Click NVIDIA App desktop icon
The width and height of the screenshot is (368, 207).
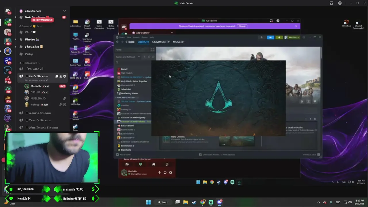pyautogui.click(x=75, y=101)
